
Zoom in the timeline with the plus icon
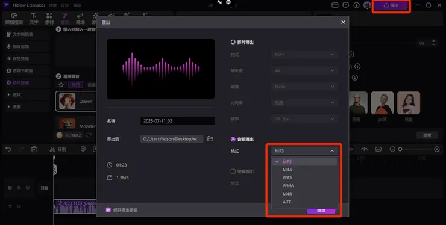click(437, 149)
